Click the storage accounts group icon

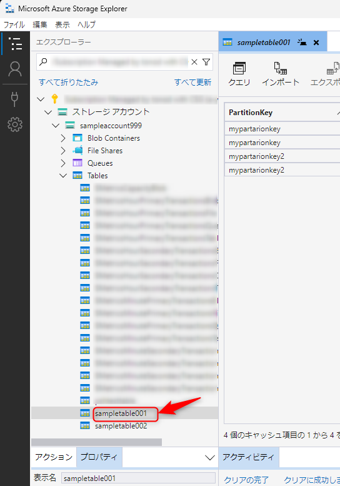pos(62,111)
